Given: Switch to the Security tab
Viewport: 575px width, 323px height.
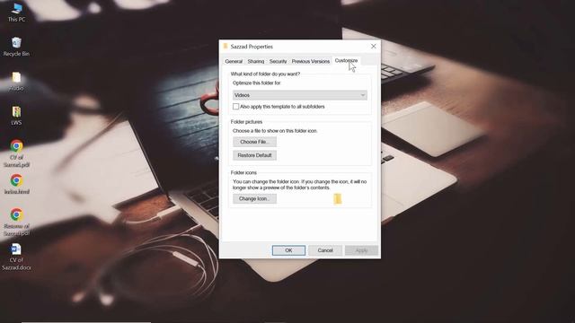Looking at the screenshot, I should 278,61.
